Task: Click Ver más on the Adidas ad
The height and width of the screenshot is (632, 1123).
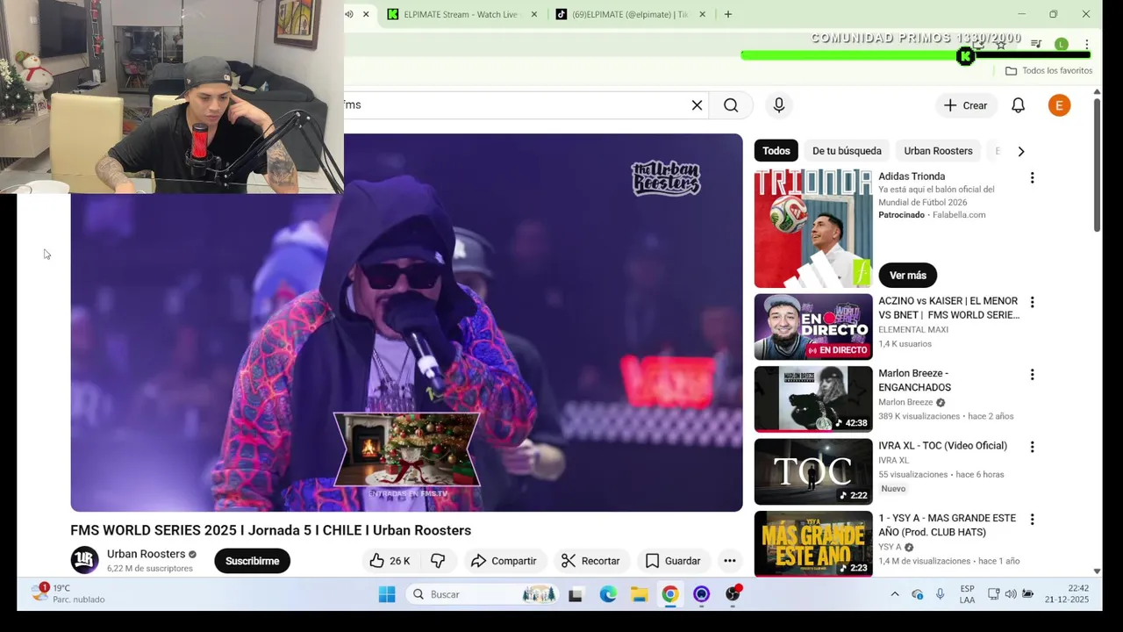Action: pos(907,276)
